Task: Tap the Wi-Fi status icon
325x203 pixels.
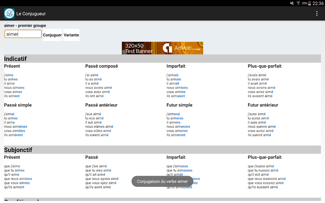Action: point(298,3)
